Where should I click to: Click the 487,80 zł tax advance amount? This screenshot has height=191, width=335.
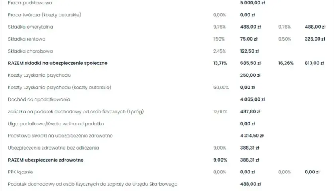click(250, 112)
